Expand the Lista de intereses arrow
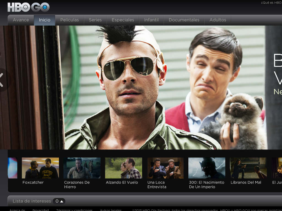 pos(61,201)
